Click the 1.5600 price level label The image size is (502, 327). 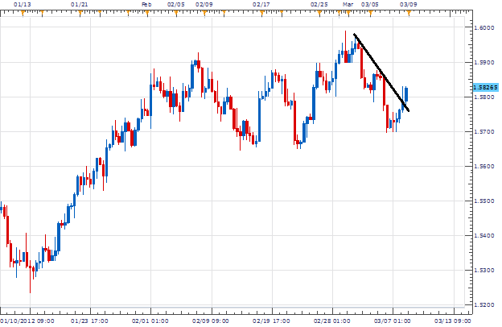(x=485, y=167)
